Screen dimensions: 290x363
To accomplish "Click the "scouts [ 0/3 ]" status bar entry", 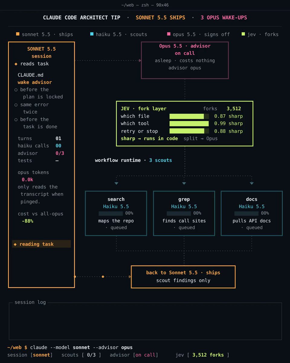I will pyautogui.click(x=81, y=355).
